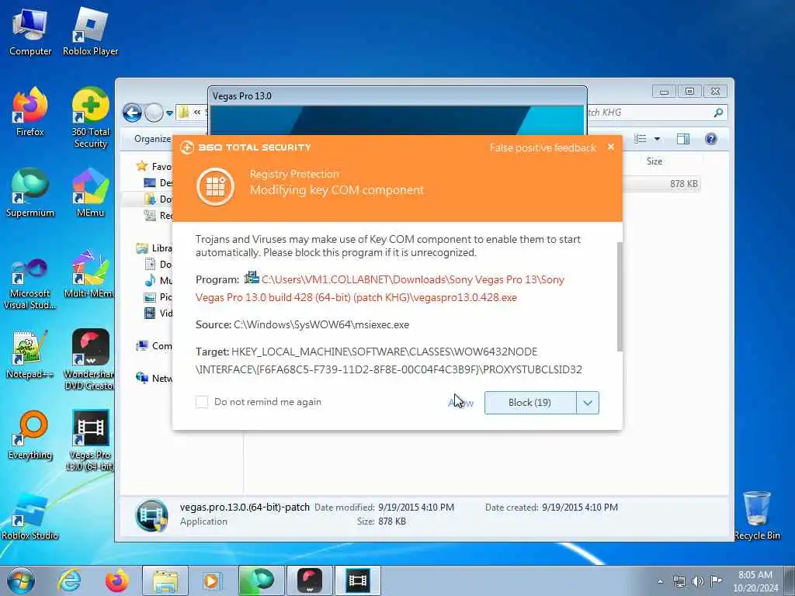
Task: Launch Supermium desktop shortcut
Action: click(30, 193)
